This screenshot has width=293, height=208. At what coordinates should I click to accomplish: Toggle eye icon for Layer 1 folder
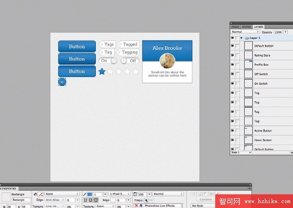(x=232, y=38)
